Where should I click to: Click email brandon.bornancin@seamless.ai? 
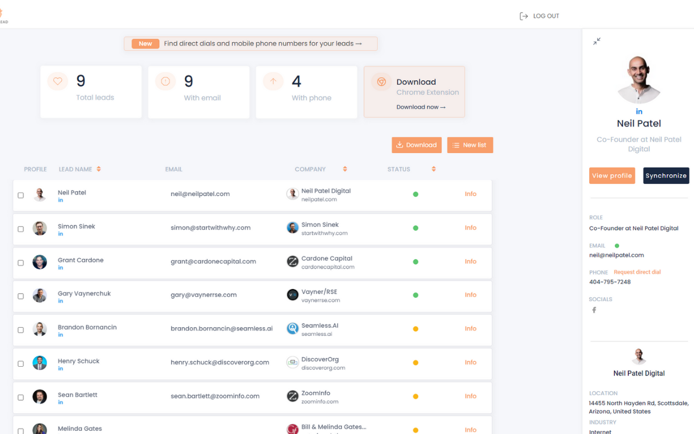[x=222, y=329]
